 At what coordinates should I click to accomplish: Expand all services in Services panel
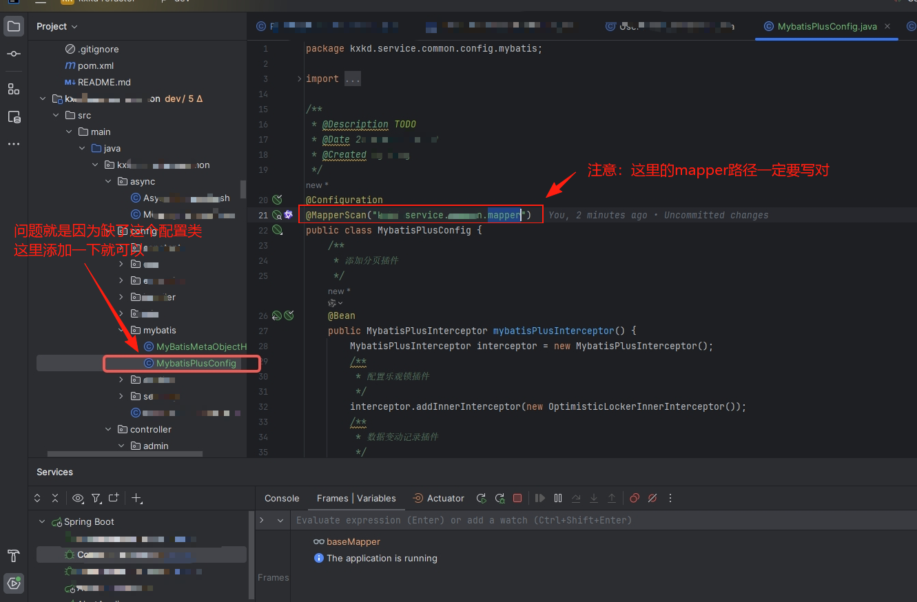[38, 498]
